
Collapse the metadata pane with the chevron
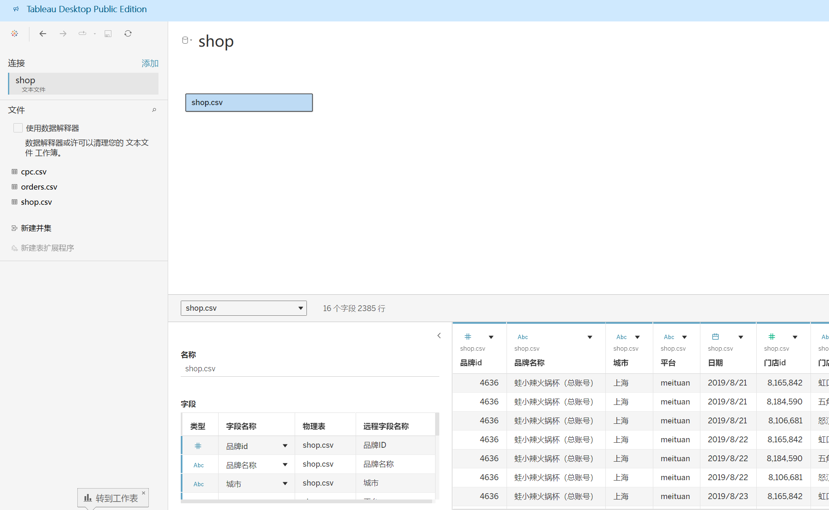(x=439, y=336)
